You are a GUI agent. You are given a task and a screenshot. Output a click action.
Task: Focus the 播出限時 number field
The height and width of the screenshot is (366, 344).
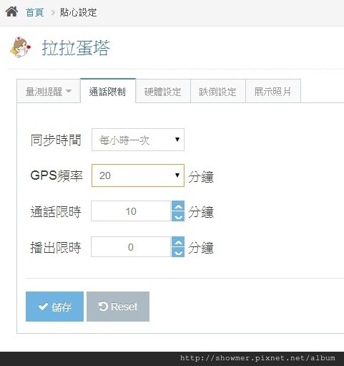tap(131, 247)
